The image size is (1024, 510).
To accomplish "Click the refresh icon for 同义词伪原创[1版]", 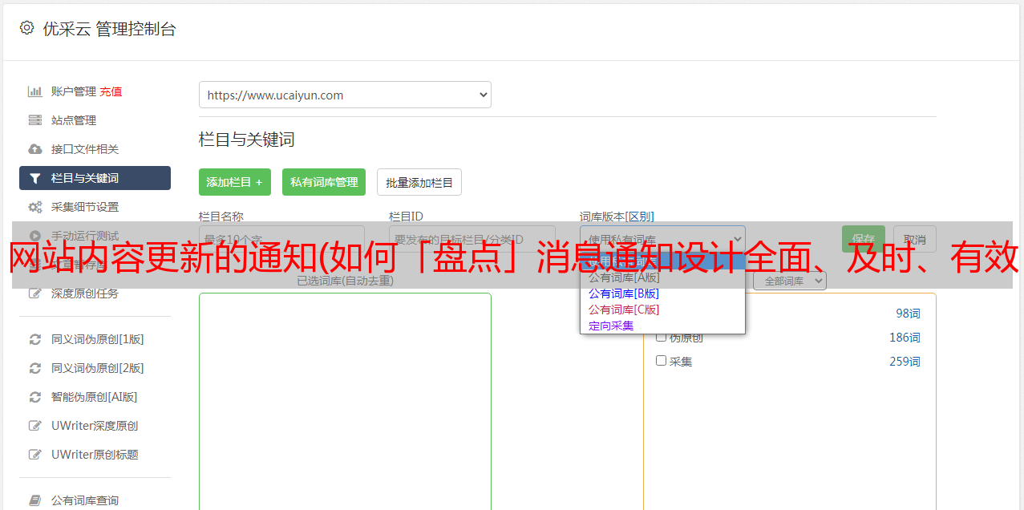I will click(34, 339).
